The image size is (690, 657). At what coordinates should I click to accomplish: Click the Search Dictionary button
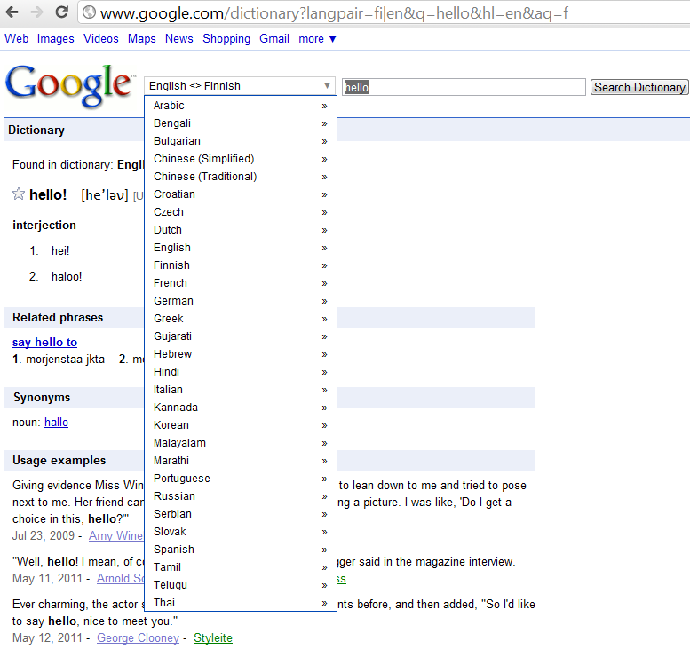pyautogui.click(x=639, y=87)
